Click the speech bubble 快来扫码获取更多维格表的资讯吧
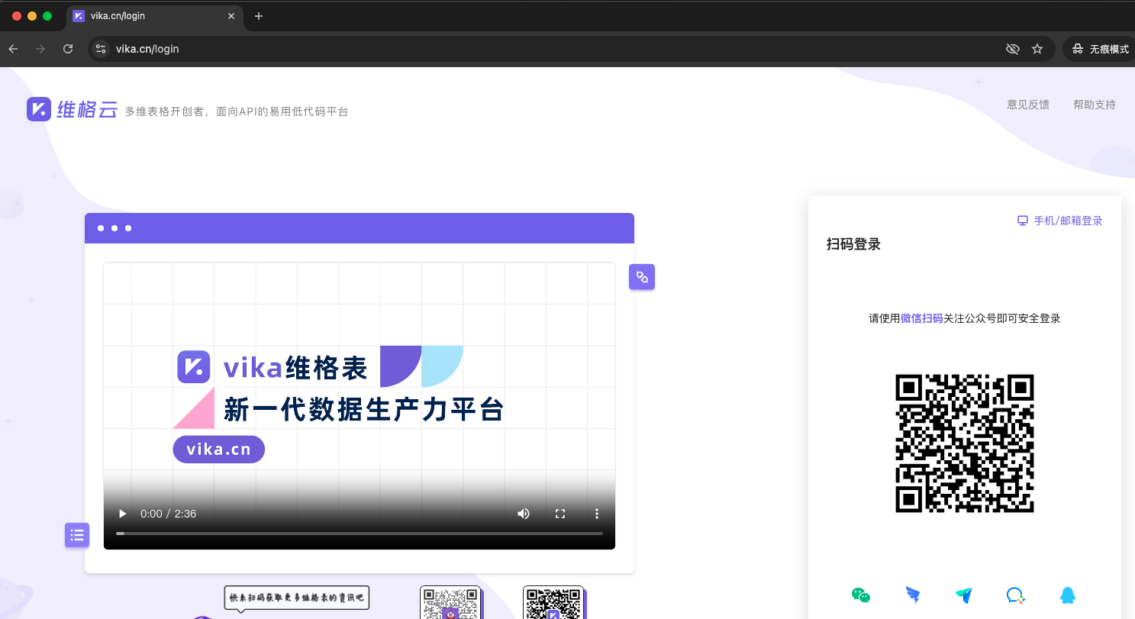1135x619 pixels. click(x=297, y=597)
